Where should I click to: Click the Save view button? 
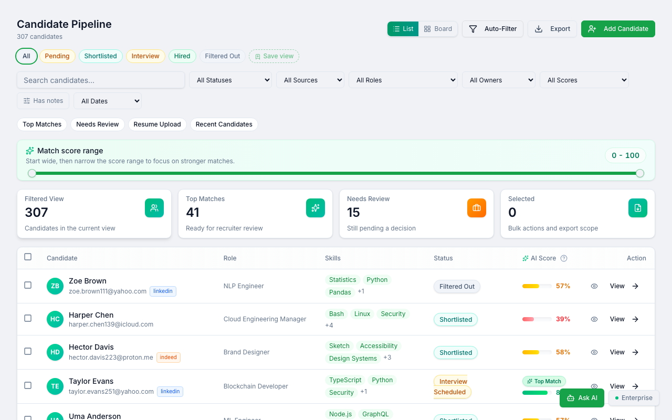click(x=274, y=56)
